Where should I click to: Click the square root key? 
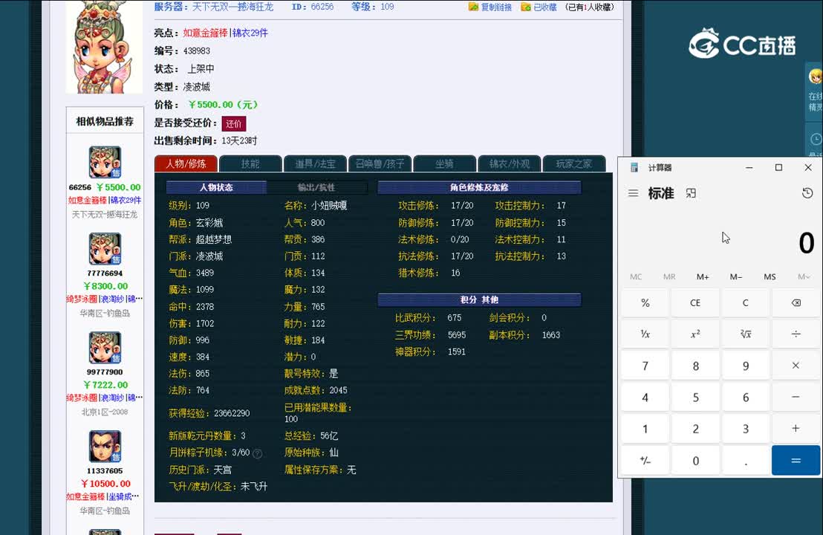click(745, 334)
